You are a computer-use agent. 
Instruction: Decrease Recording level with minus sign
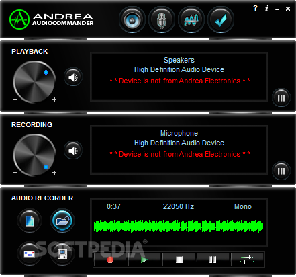tap(15, 173)
